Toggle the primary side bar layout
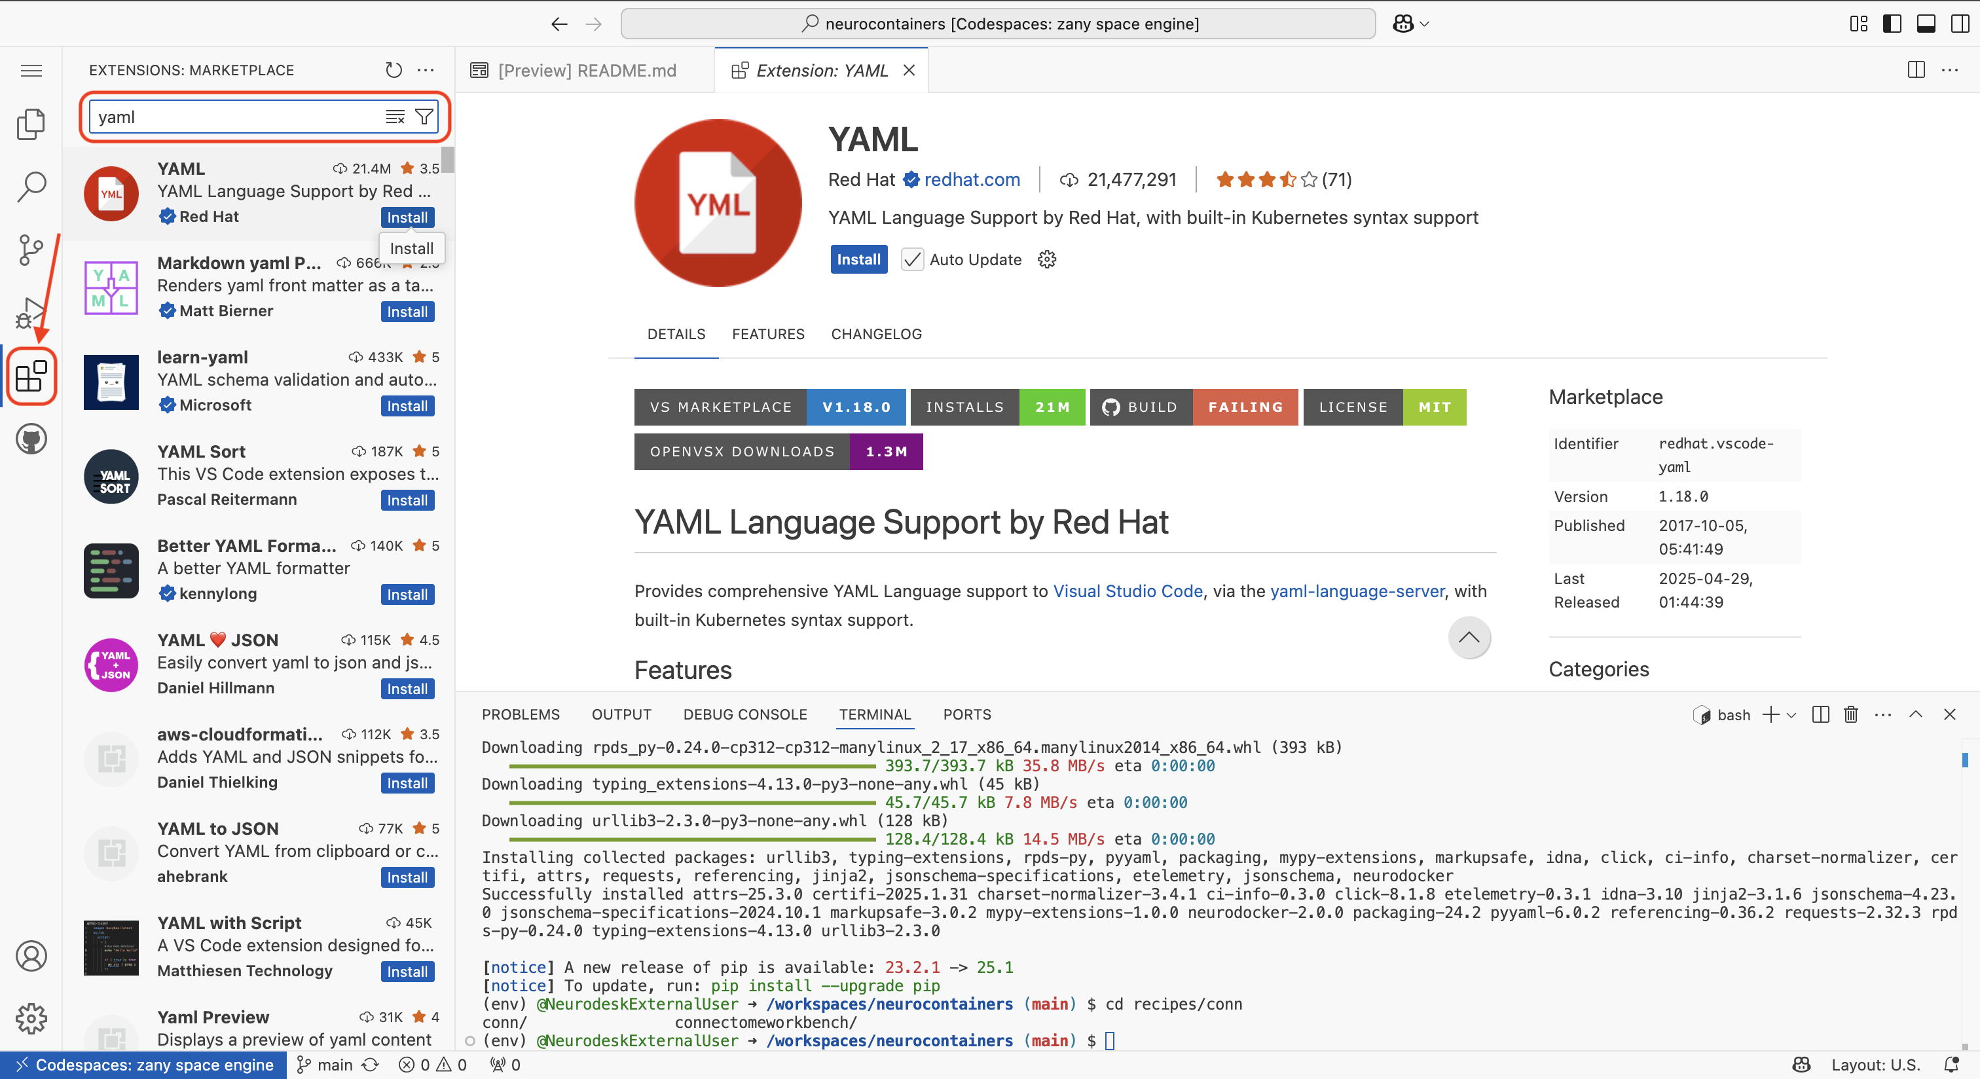Screen dimensions: 1980x1079 pos(1892,24)
